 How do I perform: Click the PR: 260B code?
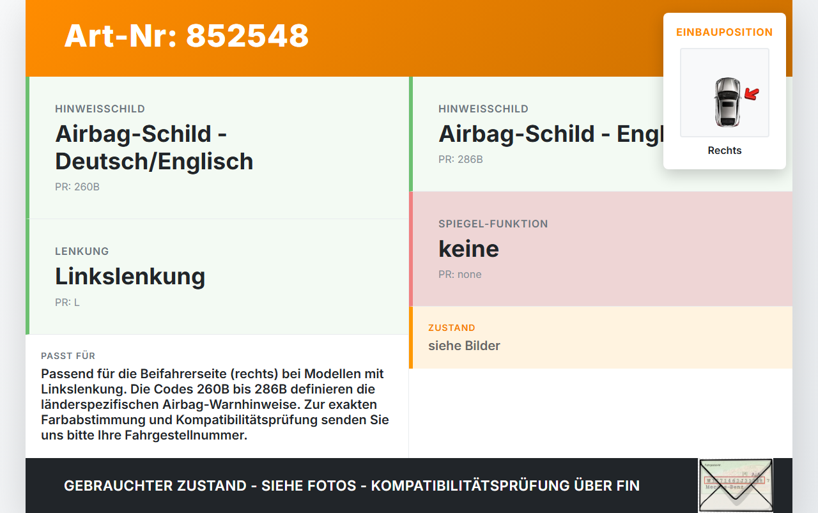77,187
